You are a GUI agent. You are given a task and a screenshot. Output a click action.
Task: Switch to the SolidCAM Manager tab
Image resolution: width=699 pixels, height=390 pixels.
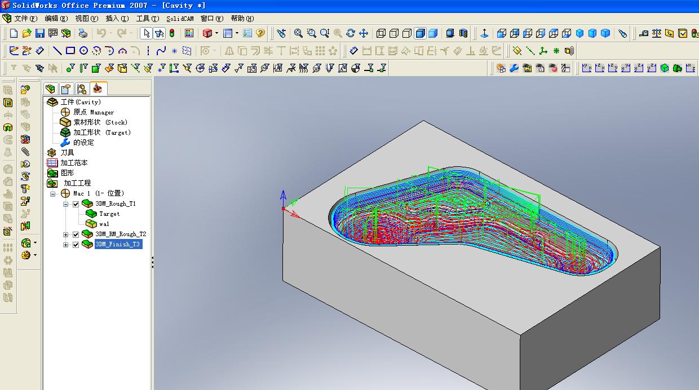(99, 88)
